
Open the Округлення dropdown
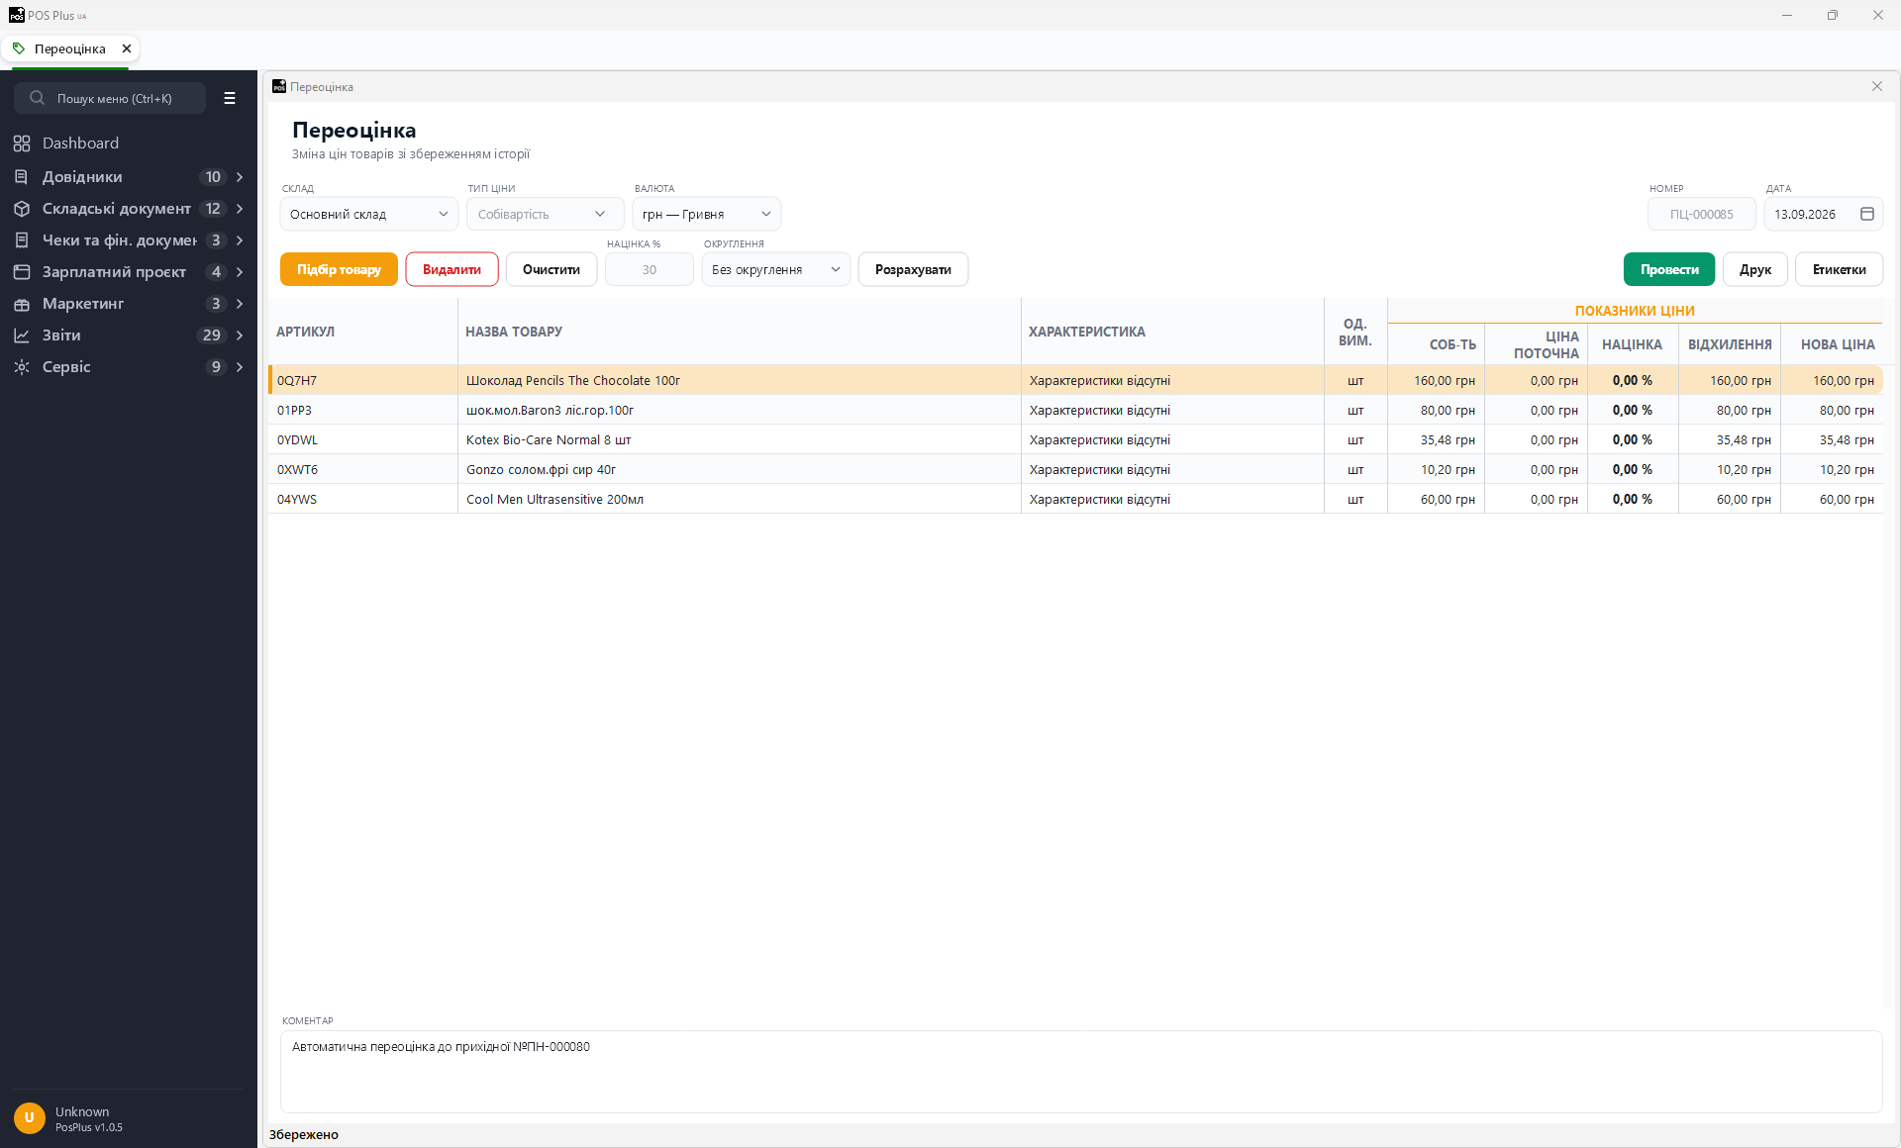(x=776, y=269)
